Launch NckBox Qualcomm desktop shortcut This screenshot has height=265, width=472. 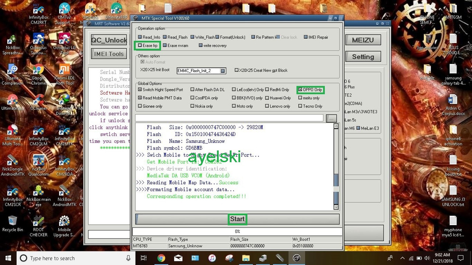(x=39, y=166)
